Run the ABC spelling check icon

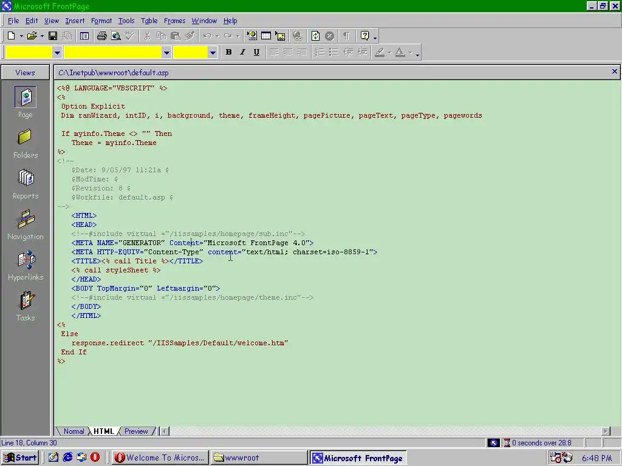pos(130,36)
